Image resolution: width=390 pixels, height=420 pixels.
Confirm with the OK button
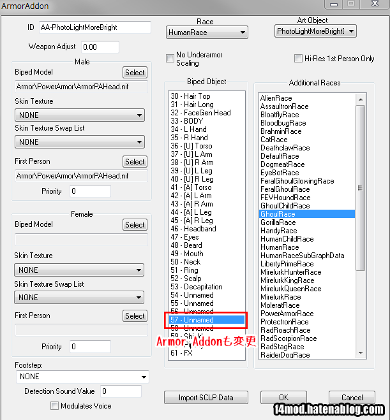(283, 398)
